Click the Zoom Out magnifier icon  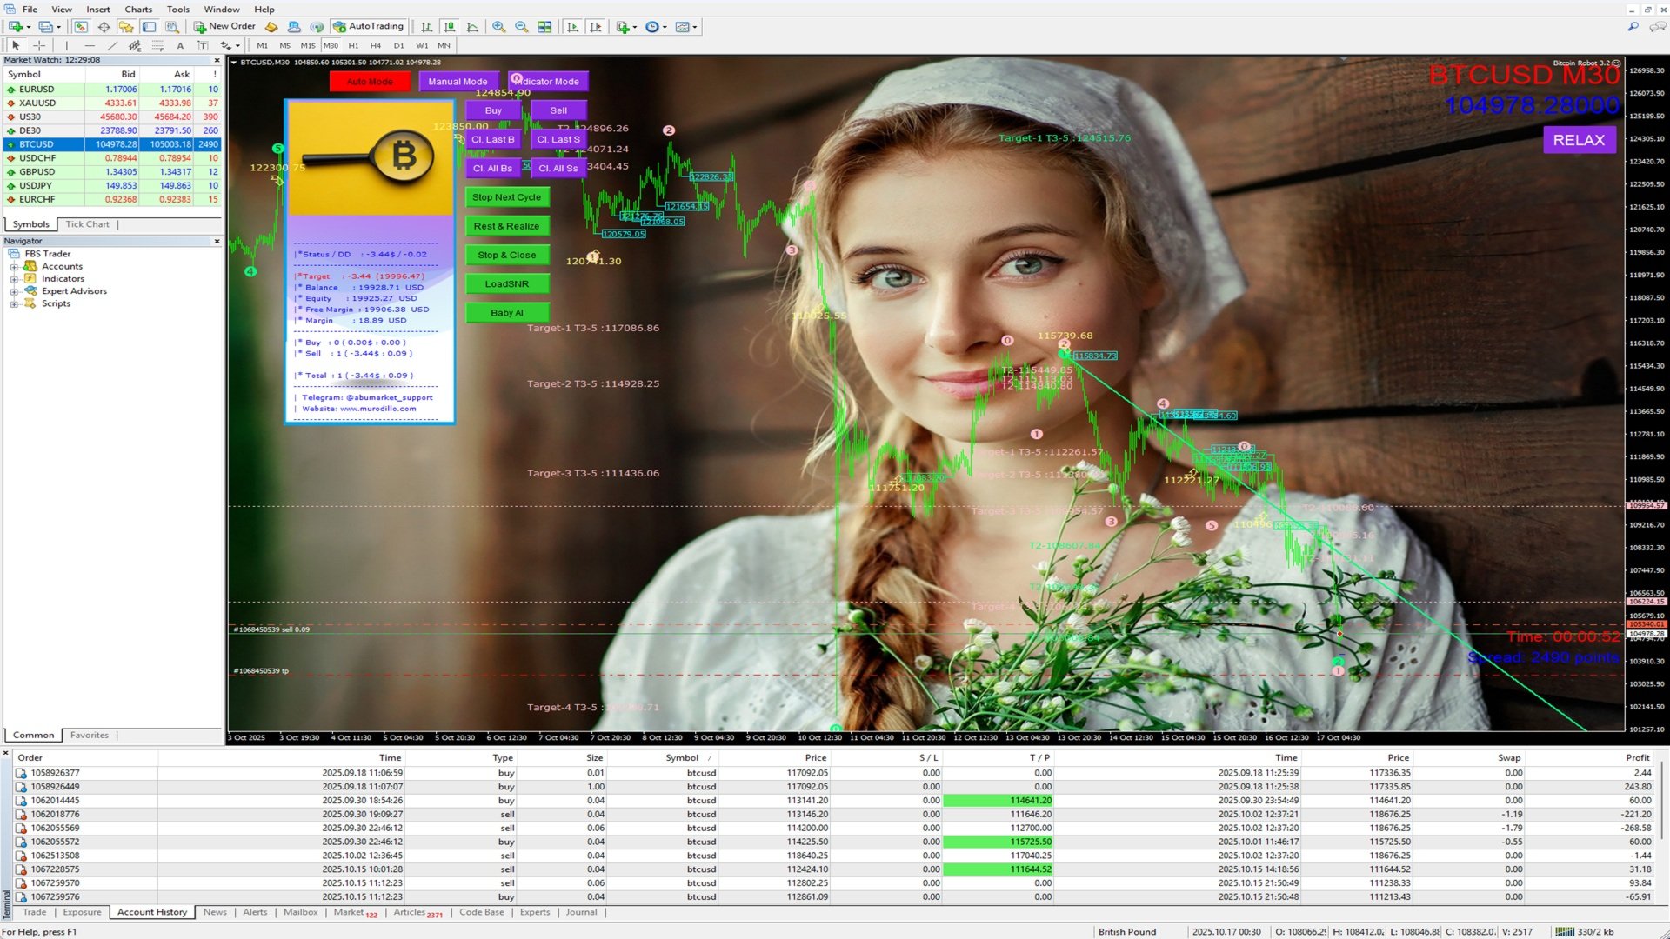tap(521, 27)
